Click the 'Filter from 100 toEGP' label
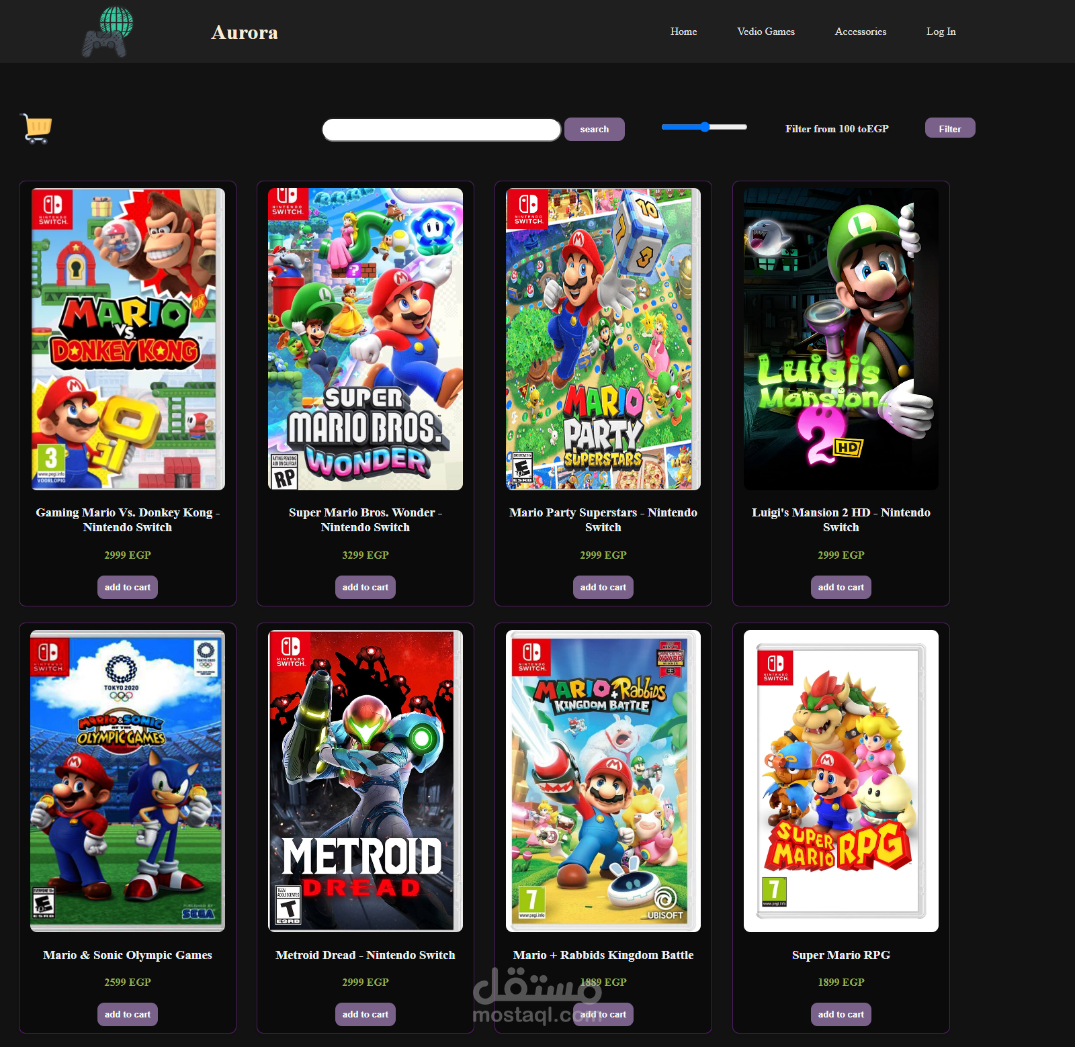 [x=837, y=129]
